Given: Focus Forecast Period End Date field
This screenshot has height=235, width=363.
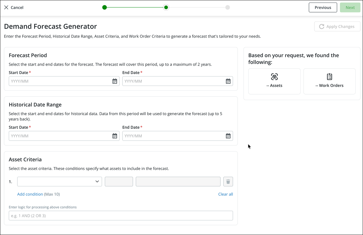Looking at the screenshot, I should tap(177, 81).
